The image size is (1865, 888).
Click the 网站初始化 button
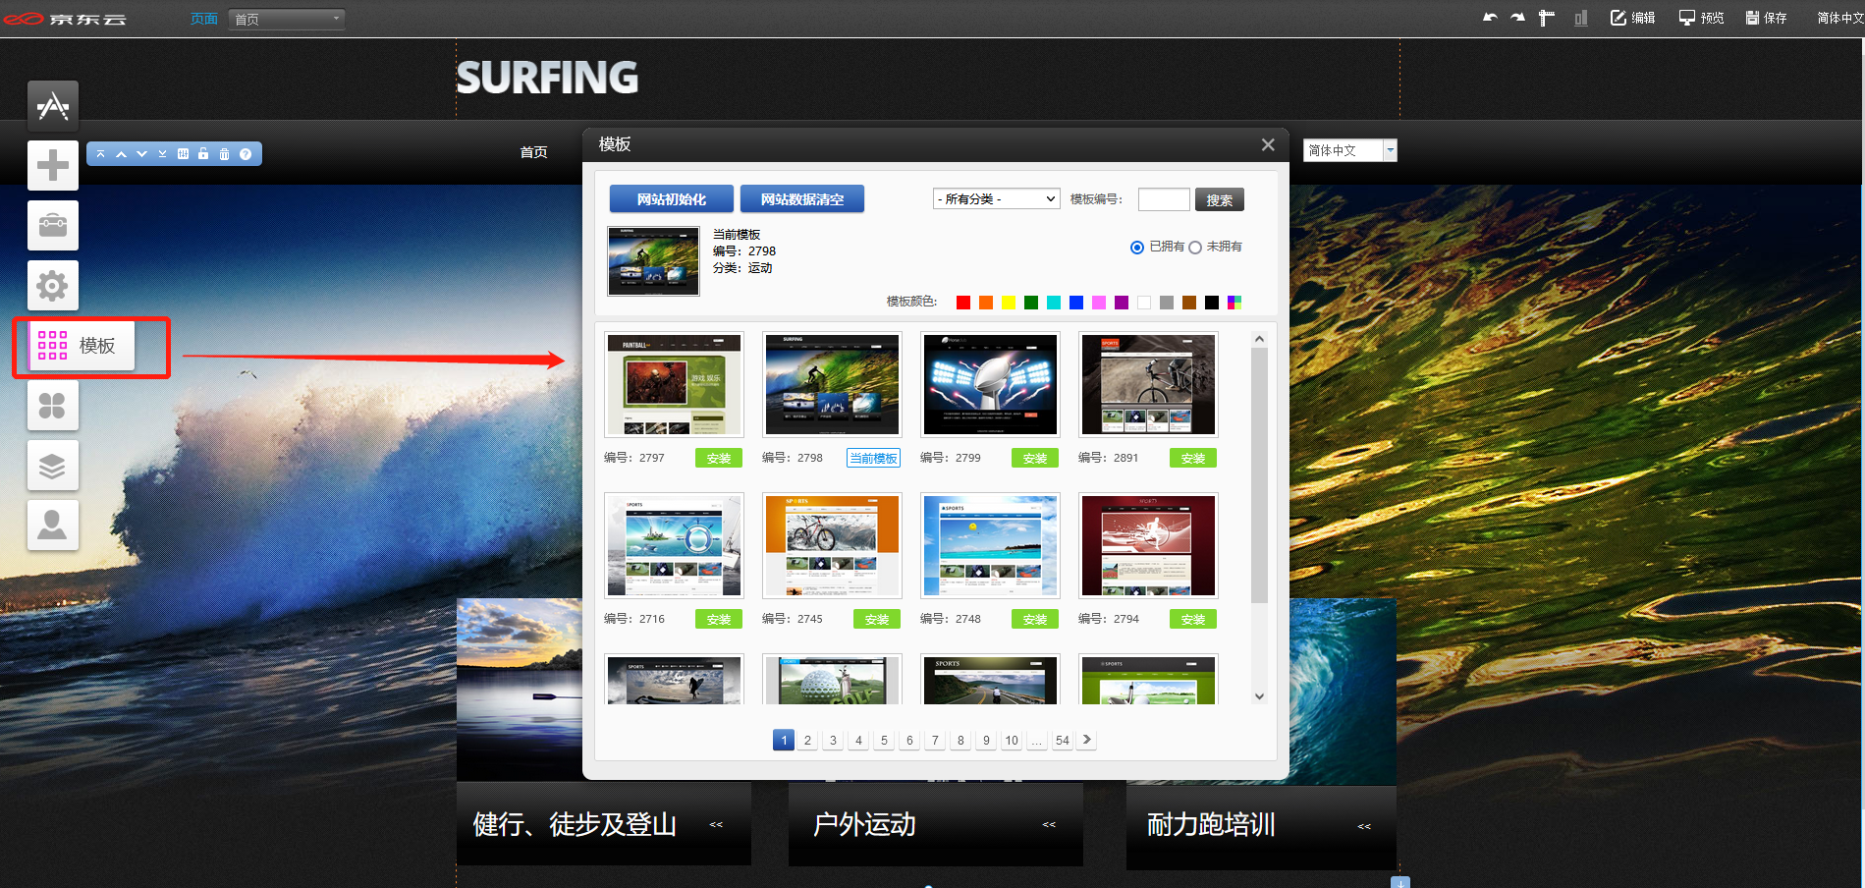coord(672,198)
